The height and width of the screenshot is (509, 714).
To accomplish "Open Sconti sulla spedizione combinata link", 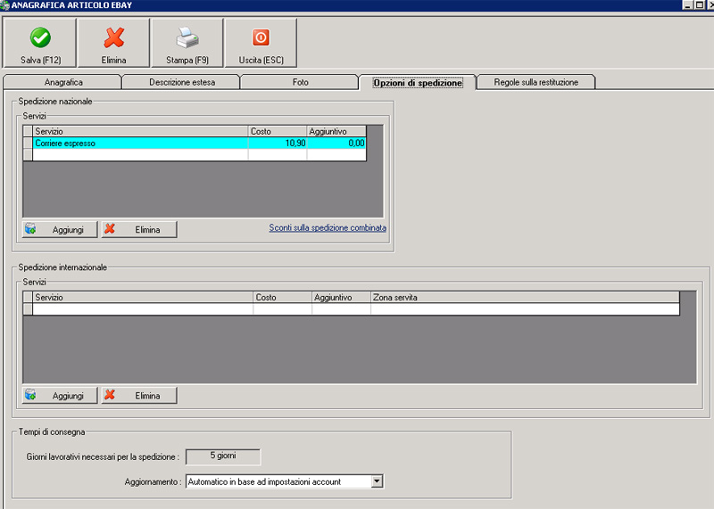I will point(328,228).
